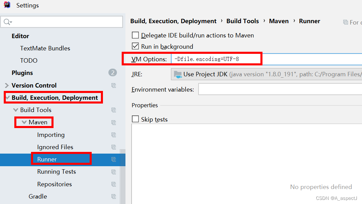Click the project-level icon beside Running Tests
This screenshot has height=204, width=362.
point(114,172)
